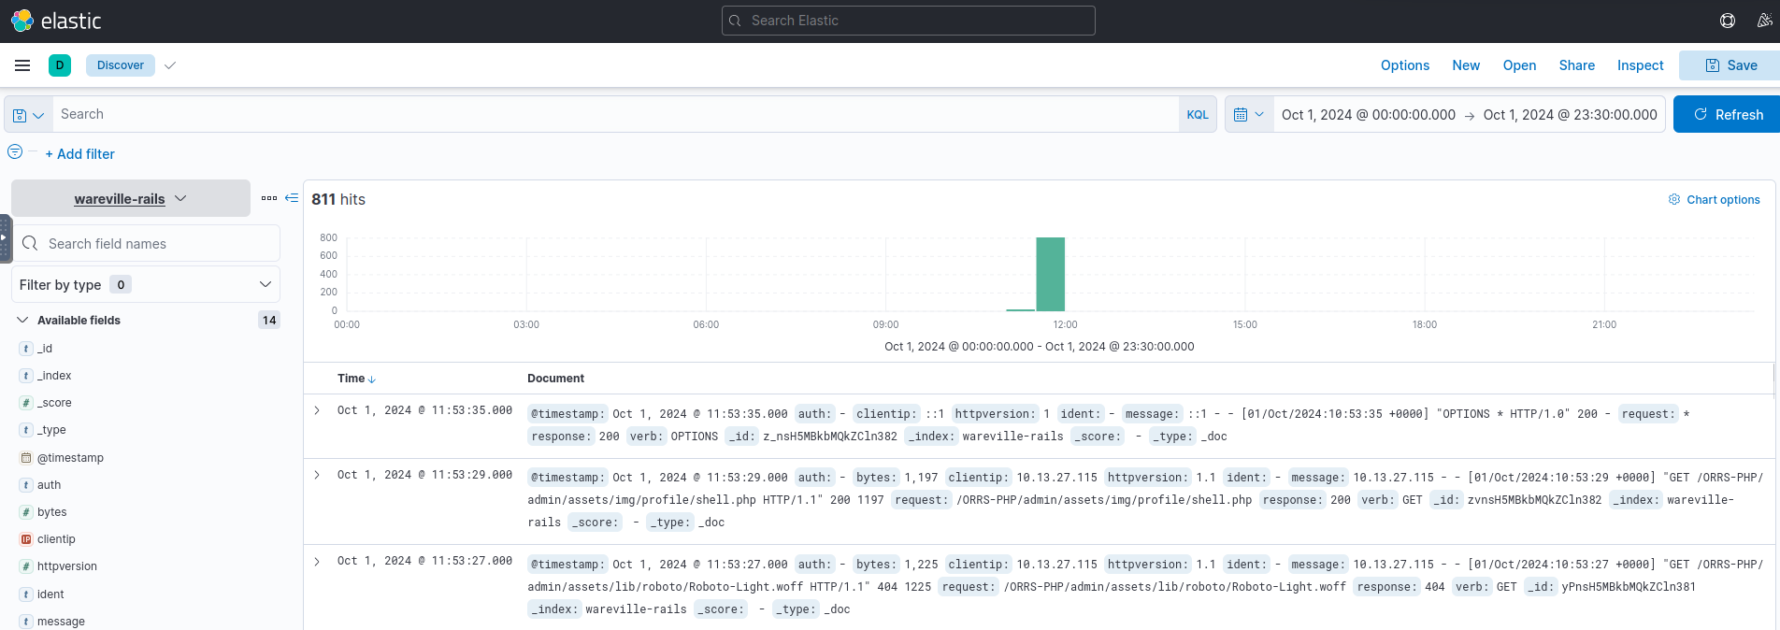This screenshot has width=1780, height=630.
Task: Click the filter options circle icon
Action: point(15,152)
